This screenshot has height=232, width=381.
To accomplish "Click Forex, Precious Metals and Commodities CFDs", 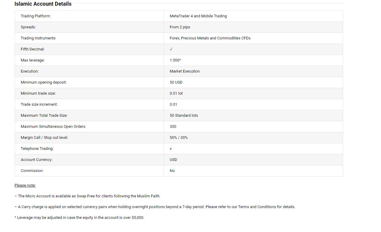I will point(210,38).
